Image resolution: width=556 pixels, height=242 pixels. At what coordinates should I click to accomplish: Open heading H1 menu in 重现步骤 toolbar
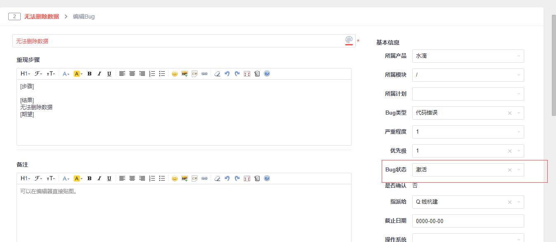click(x=25, y=74)
